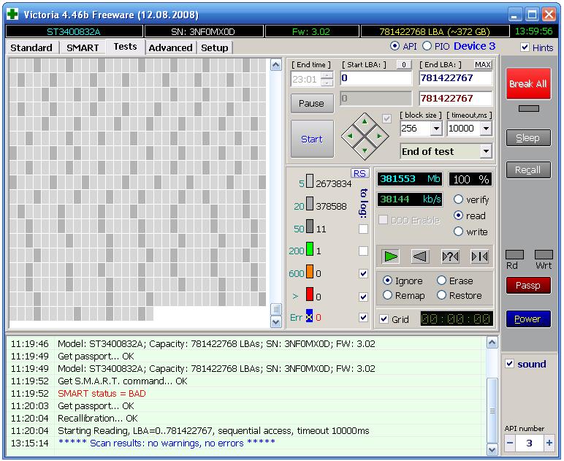Click the forward play scan direction icon
The height and width of the screenshot is (461, 564).
(x=392, y=256)
